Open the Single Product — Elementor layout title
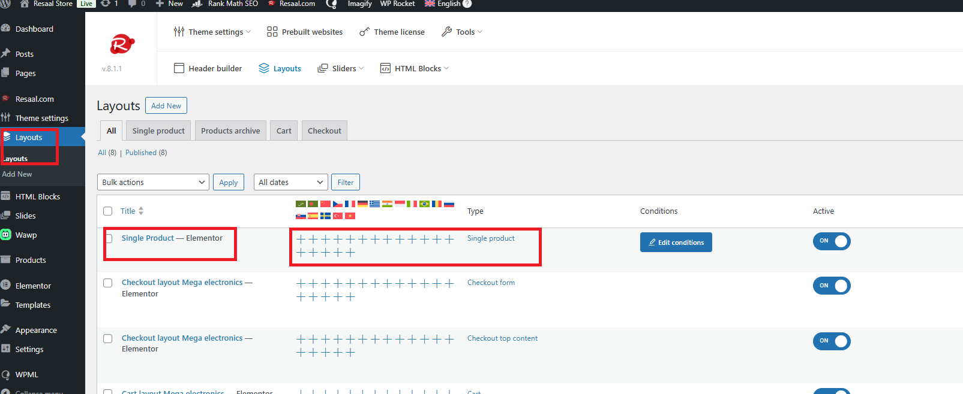This screenshot has height=394, width=963. tap(172, 238)
